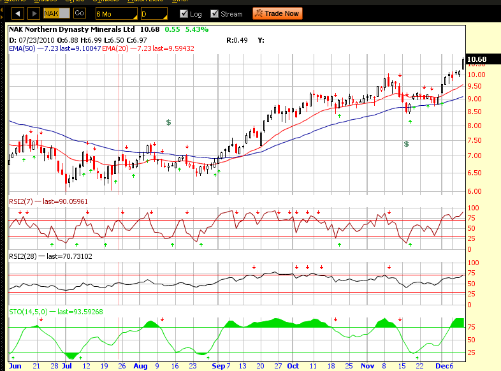Click the H:6.99 high value readout
The height and width of the screenshot is (371, 501).
pyautogui.click(x=91, y=40)
